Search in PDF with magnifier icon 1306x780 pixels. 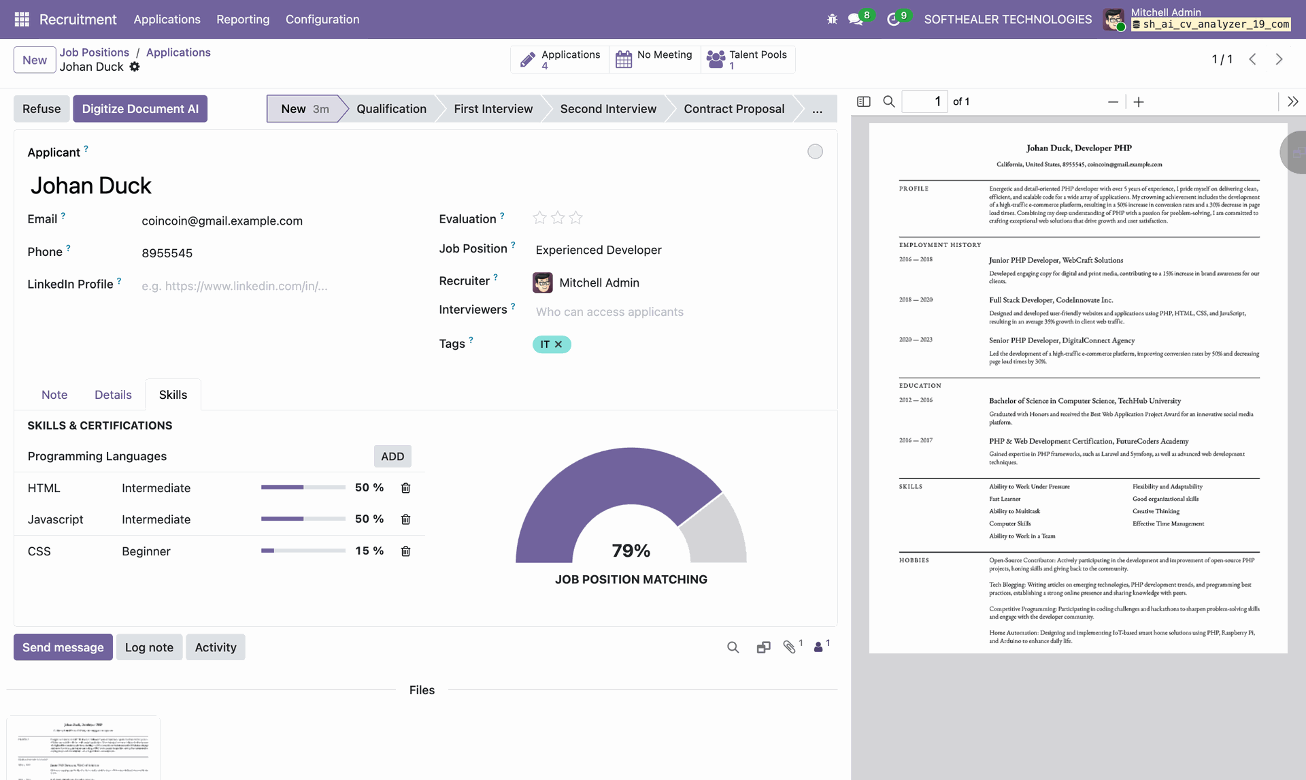tap(889, 101)
